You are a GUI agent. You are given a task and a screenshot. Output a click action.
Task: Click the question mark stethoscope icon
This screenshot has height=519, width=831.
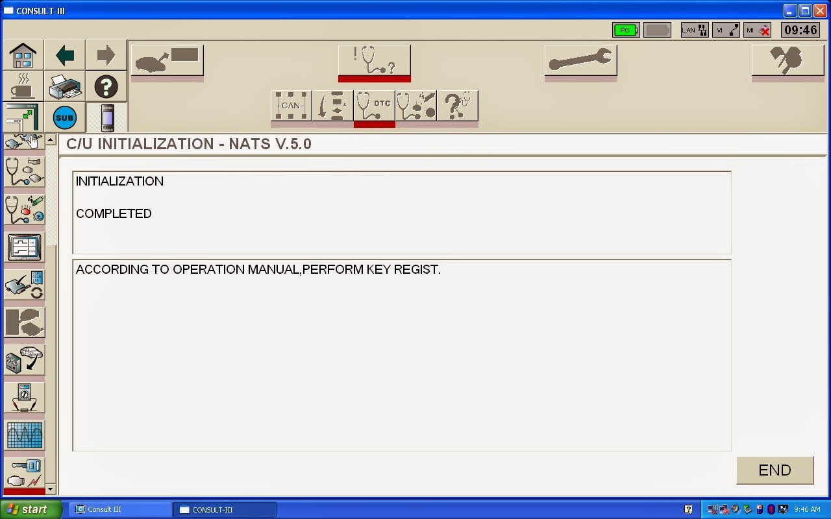(457, 106)
